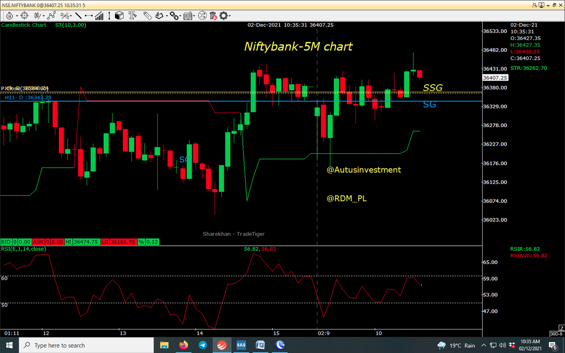Select the trendline drawing tool
This screenshot has height=353, width=565.
[78, 16]
